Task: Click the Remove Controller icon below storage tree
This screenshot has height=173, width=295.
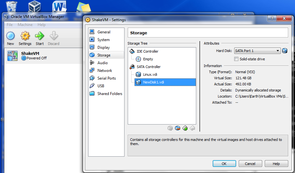Action: (192, 128)
